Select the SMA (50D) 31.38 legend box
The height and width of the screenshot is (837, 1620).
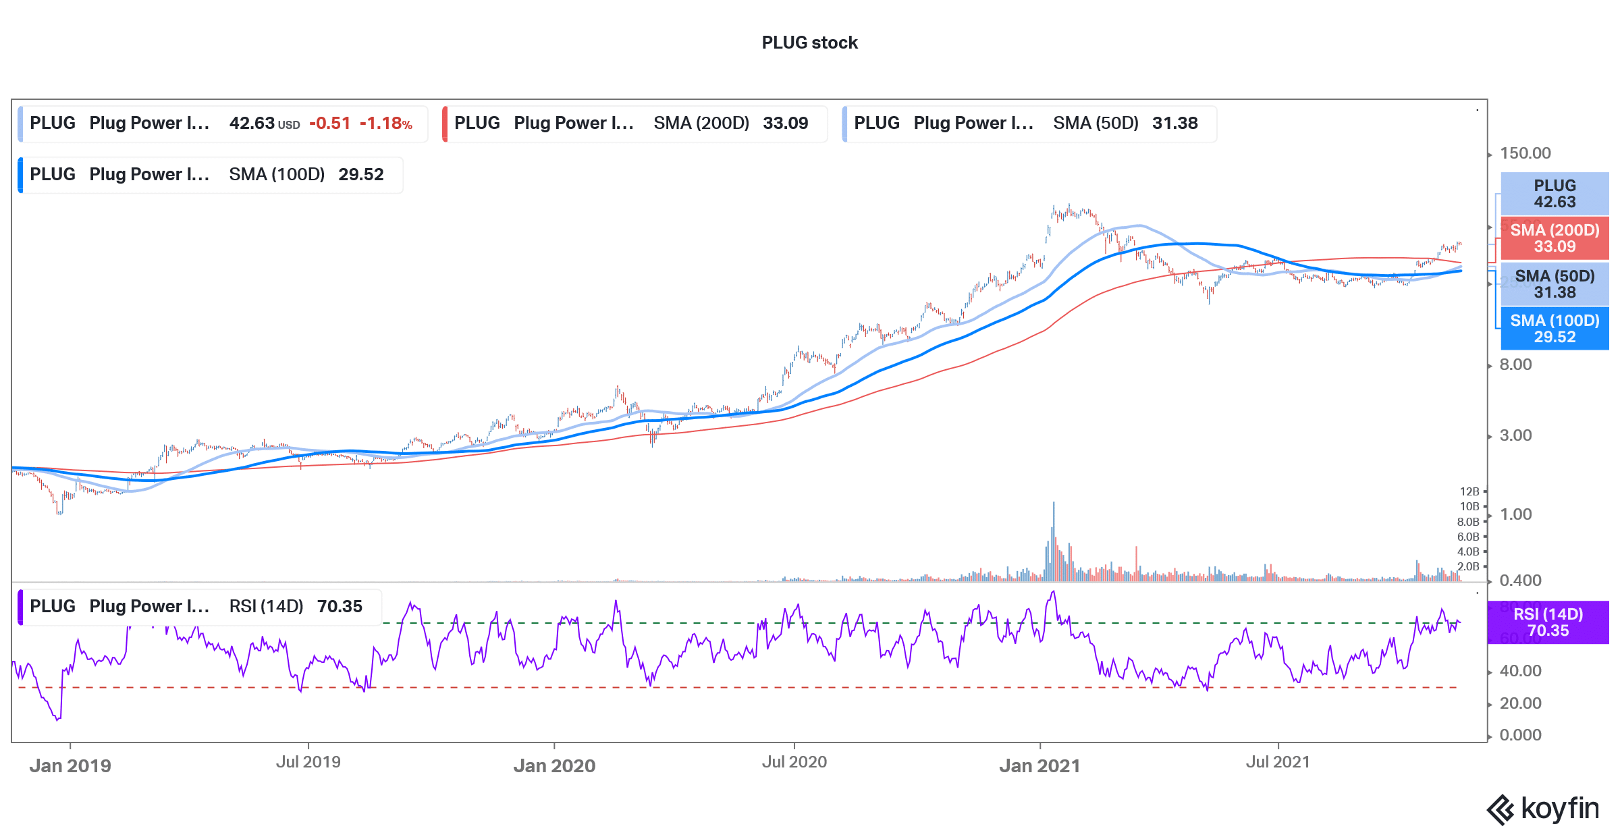click(x=1029, y=124)
